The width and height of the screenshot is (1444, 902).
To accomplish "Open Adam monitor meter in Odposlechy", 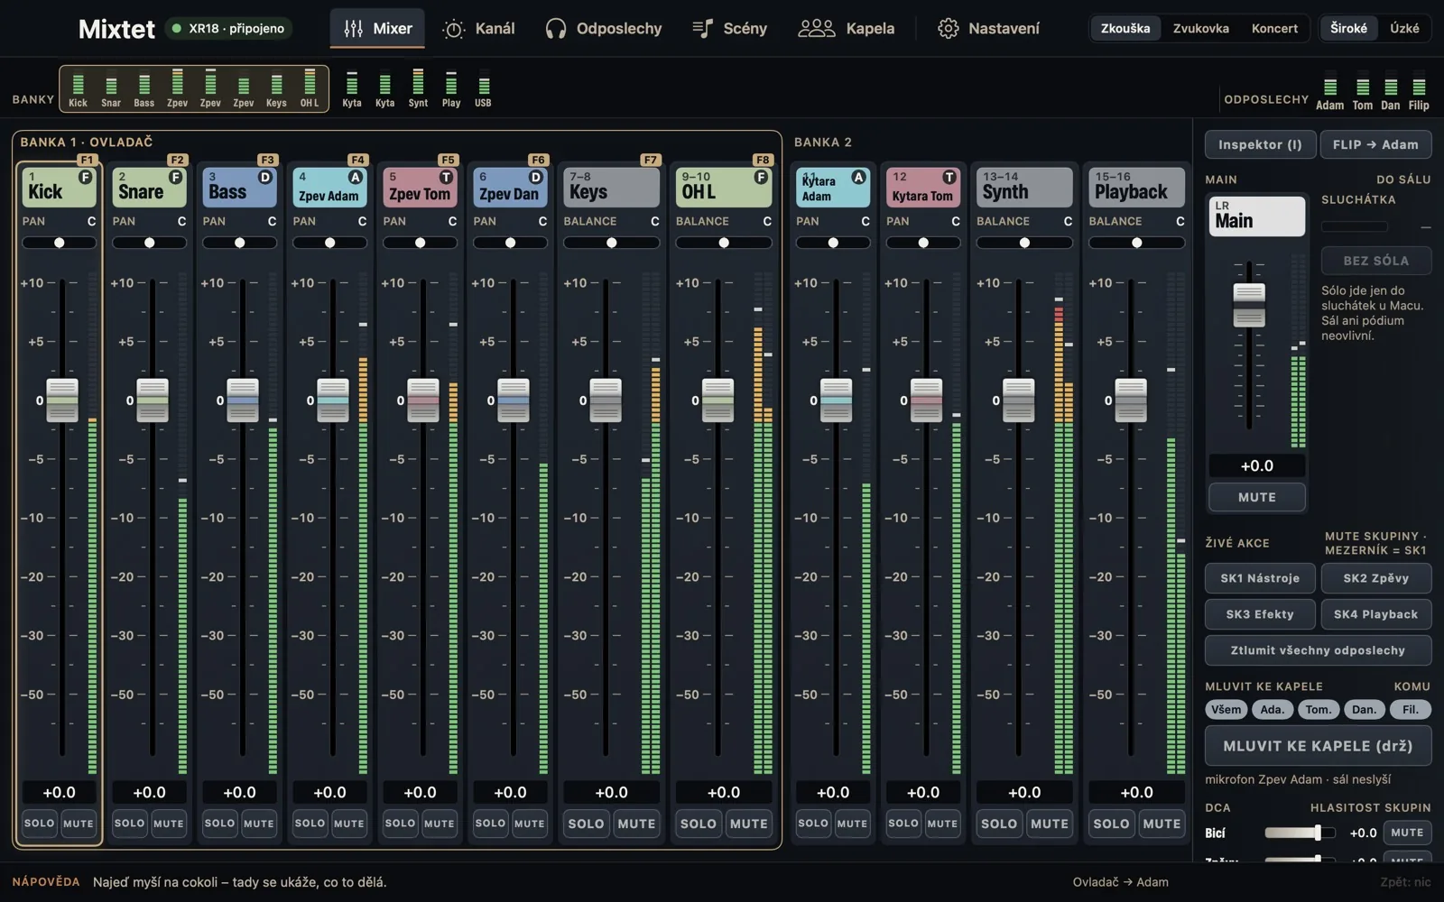I will point(1329,92).
